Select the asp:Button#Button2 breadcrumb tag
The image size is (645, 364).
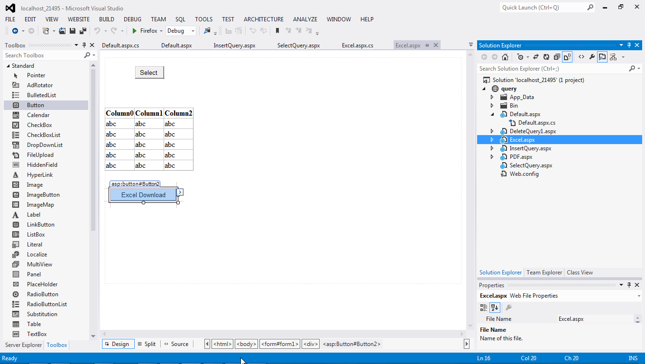coord(351,344)
